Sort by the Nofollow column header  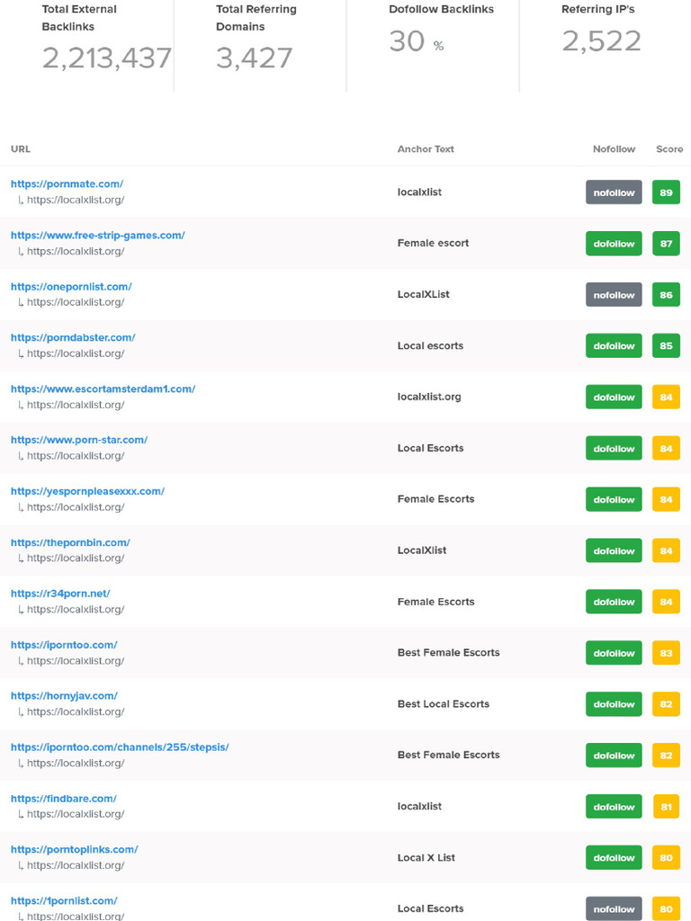tap(614, 149)
